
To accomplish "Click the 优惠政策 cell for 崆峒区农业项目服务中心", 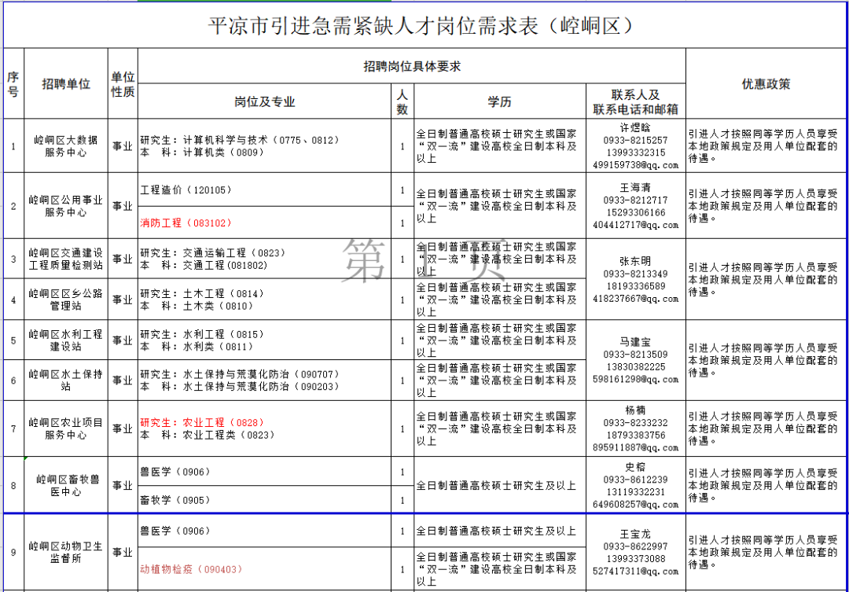I will point(766,428).
